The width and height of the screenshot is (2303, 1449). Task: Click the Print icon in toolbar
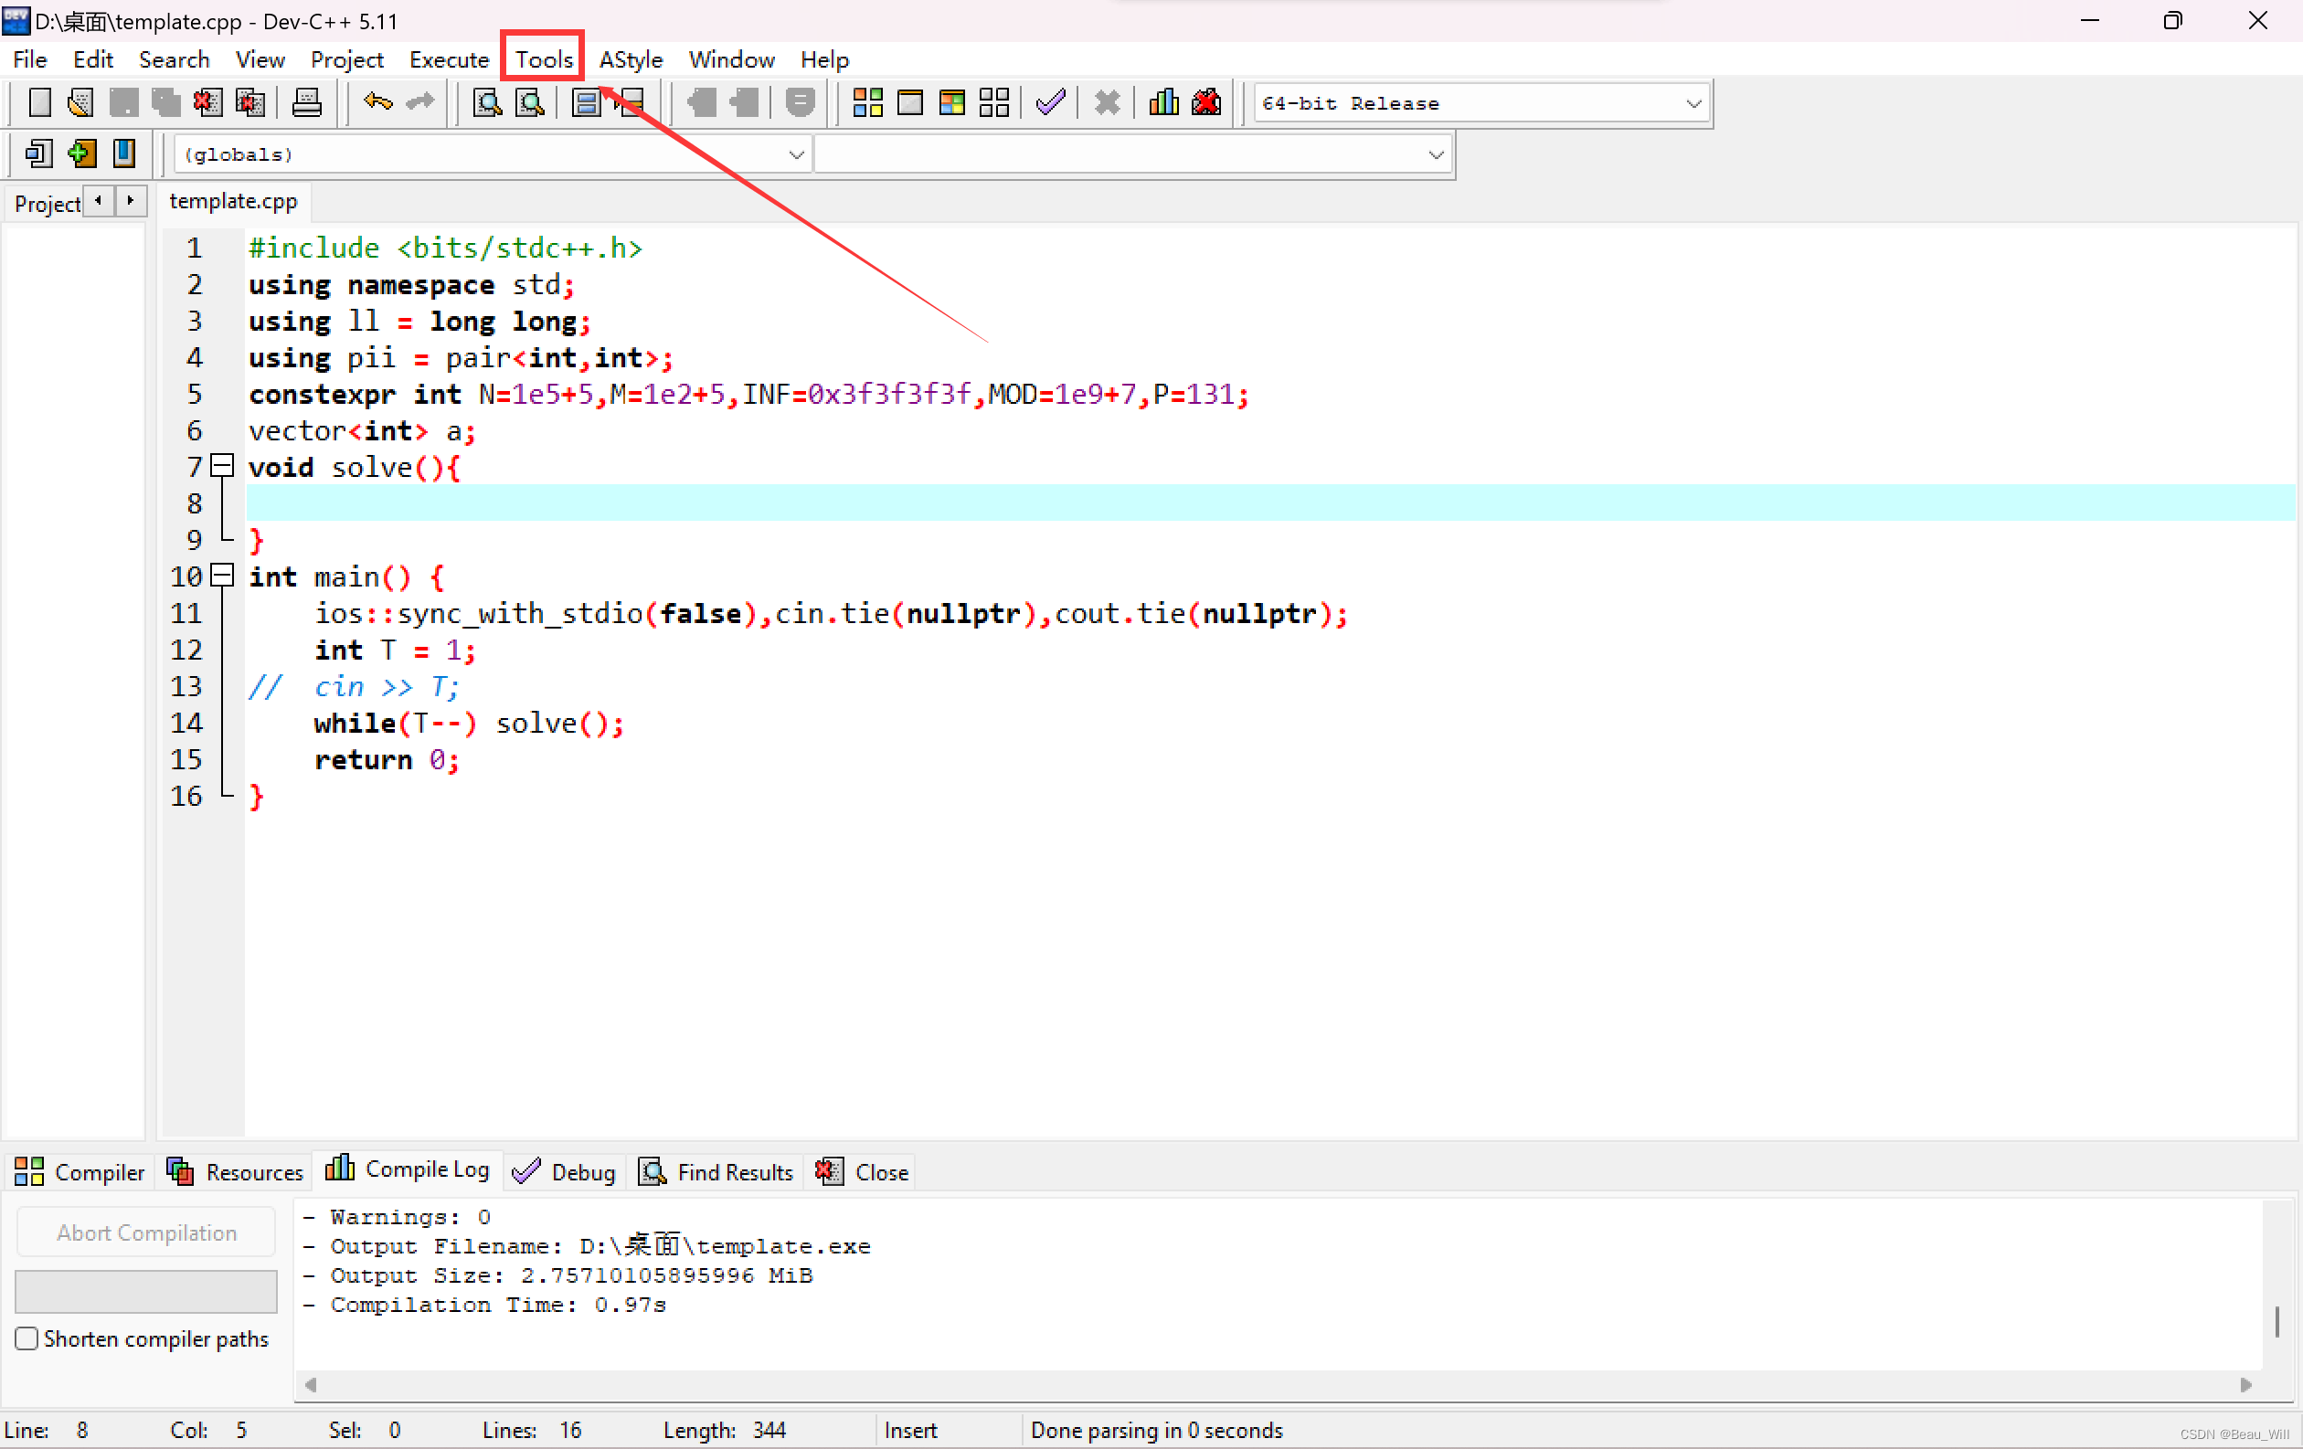click(x=306, y=102)
